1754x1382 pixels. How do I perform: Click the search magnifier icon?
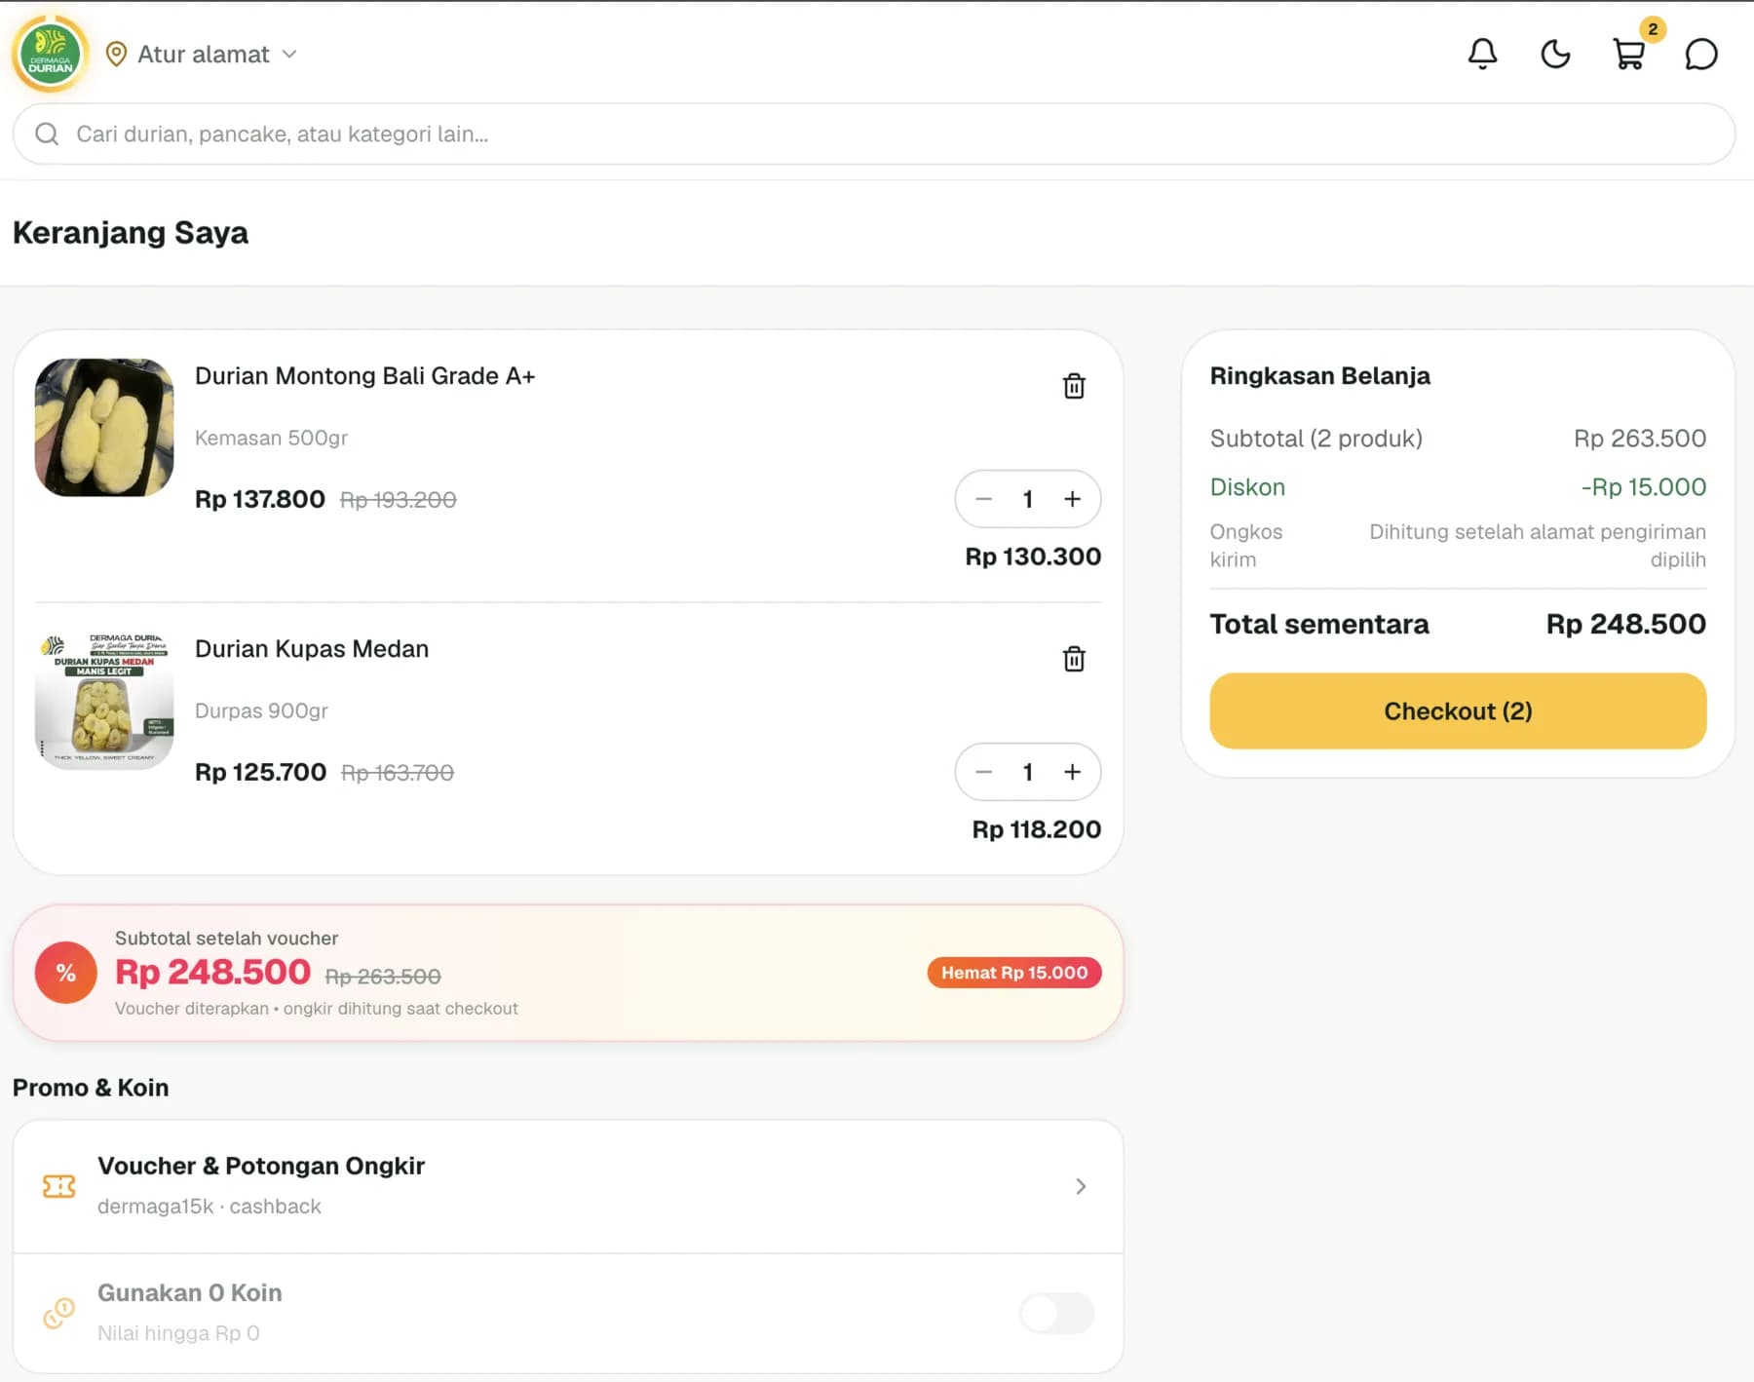(x=47, y=134)
